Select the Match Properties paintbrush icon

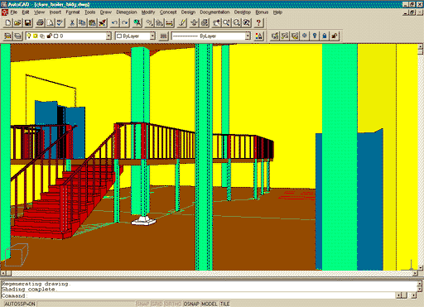click(103, 22)
